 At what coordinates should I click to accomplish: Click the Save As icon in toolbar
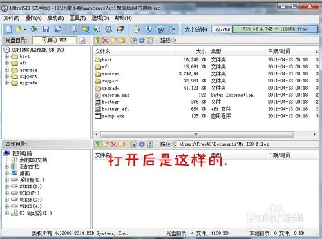click(57, 29)
